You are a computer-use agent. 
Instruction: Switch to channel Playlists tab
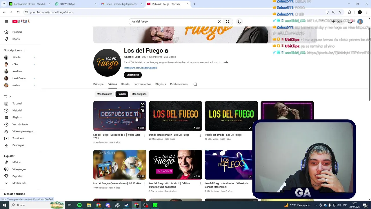coord(161,84)
